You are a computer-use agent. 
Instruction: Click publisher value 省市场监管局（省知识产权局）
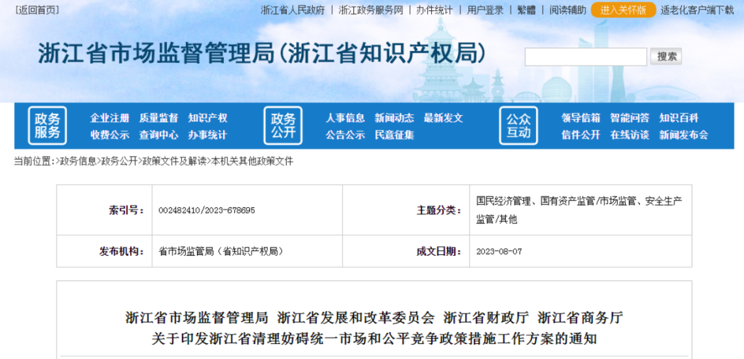pos(222,252)
